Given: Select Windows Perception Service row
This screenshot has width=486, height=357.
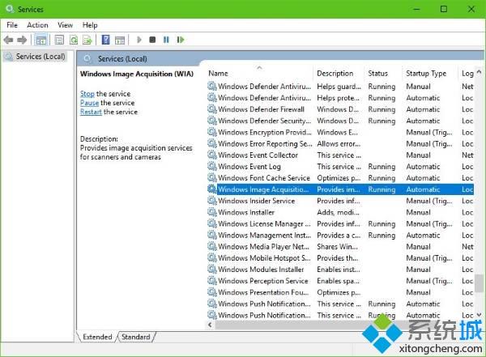Looking at the screenshot, I should point(340,281).
